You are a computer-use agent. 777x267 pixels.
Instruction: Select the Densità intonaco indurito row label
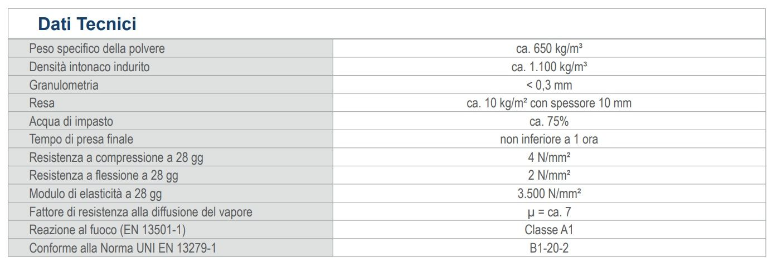[89, 67]
